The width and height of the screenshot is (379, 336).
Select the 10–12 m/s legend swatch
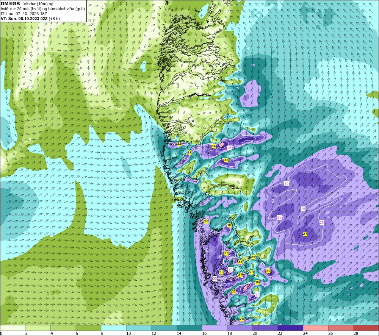tap(139, 328)
